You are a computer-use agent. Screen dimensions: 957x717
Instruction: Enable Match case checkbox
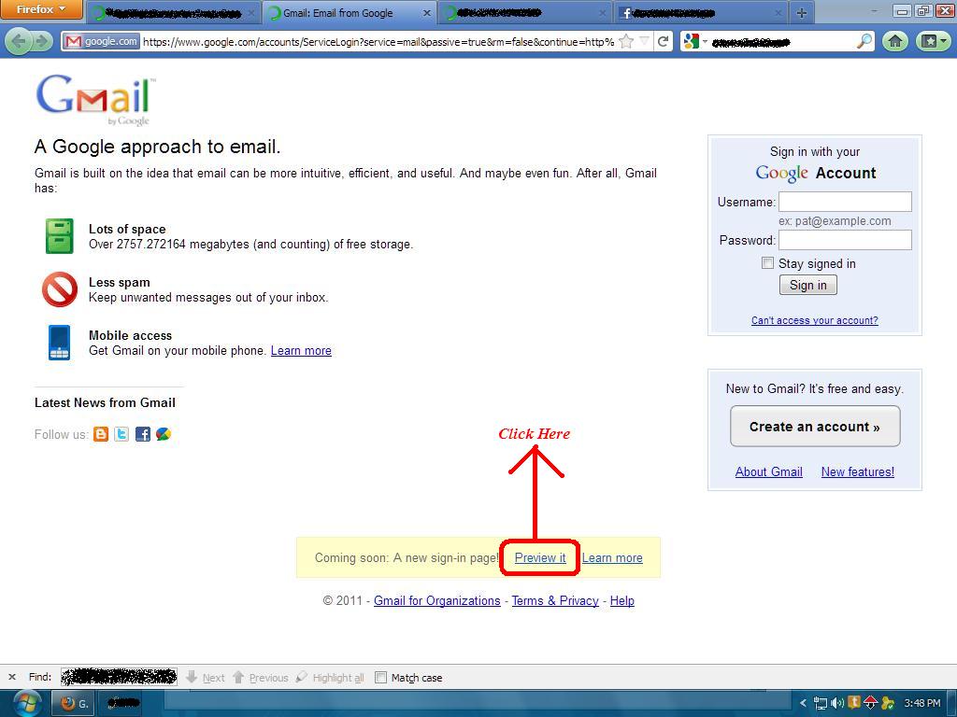pyautogui.click(x=380, y=678)
